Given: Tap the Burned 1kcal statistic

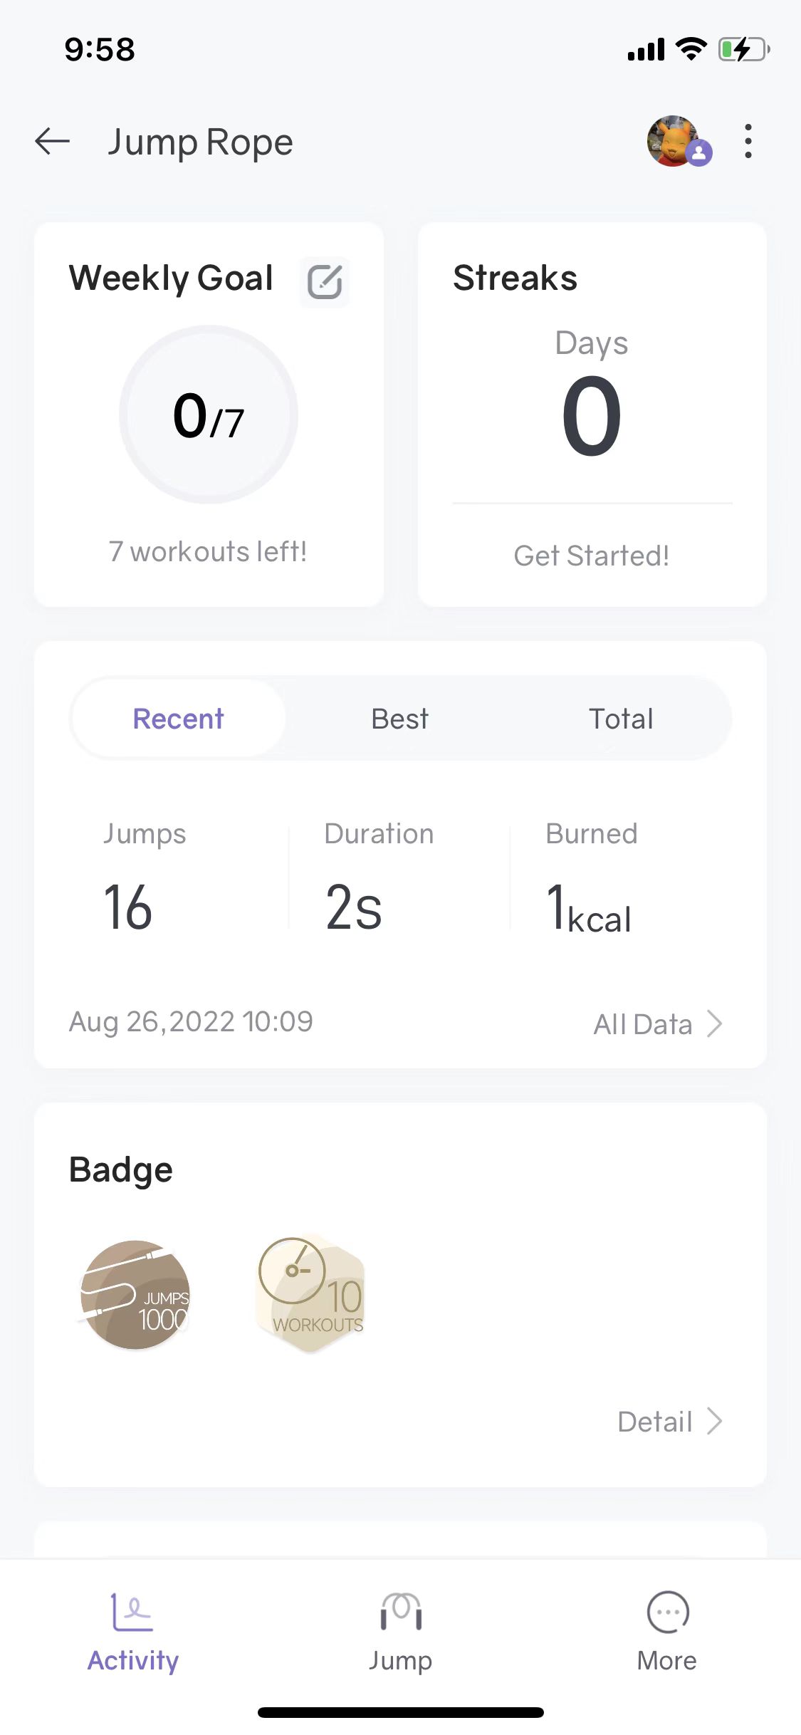Looking at the screenshot, I should (589, 909).
